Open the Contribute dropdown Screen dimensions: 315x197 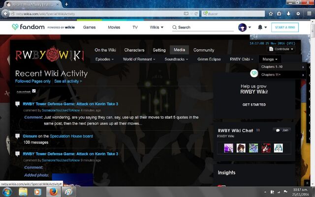point(281,49)
